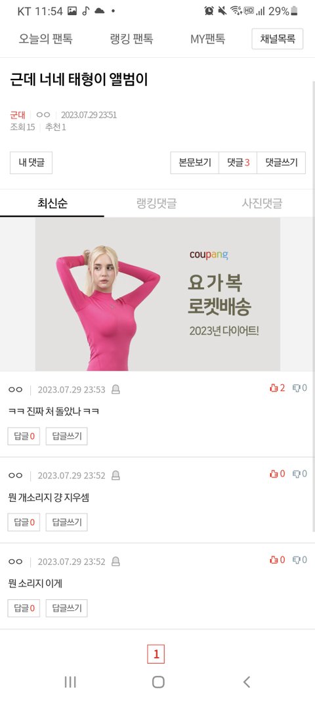The height and width of the screenshot is (701, 315).
Task: Tap thumbs up on '뭔 소리지 이게' comment
Action: [277, 560]
